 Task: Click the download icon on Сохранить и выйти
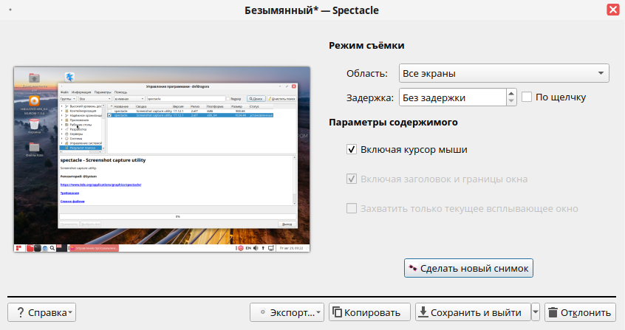coord(424,312)
